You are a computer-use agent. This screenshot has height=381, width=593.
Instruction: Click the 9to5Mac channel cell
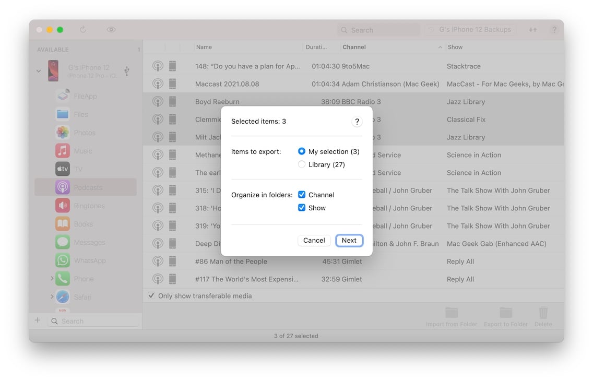(x=355, y=66)
